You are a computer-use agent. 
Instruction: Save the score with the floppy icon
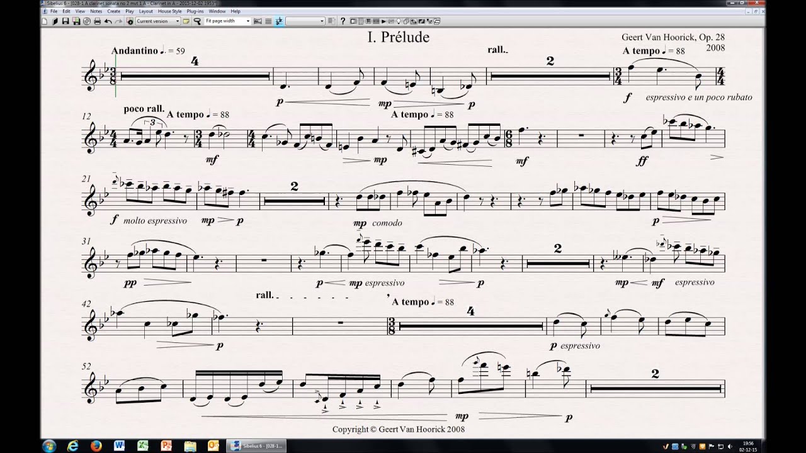tap(65, 21)
